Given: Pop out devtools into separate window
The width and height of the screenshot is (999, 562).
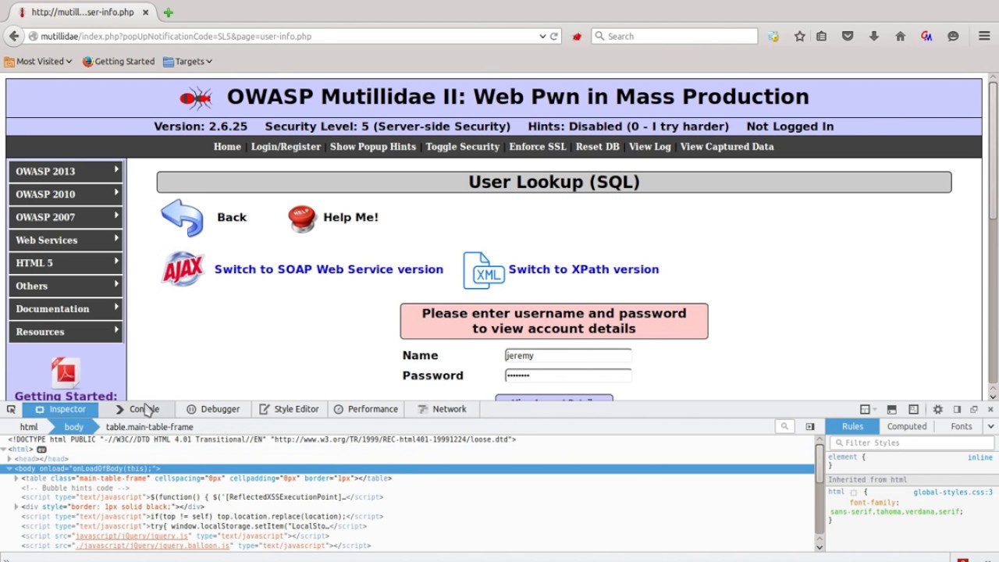Looking at the screenshot, I should tap(973, 409).
